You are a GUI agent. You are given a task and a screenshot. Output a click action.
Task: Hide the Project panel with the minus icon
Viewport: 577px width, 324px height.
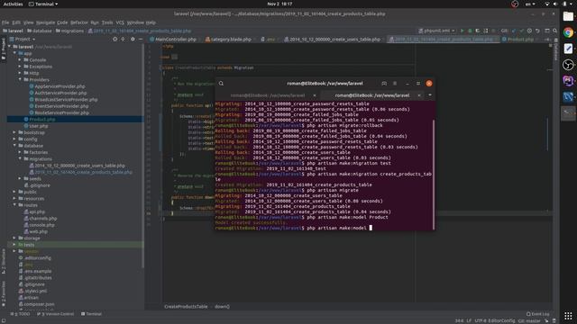tap(141, 39)
